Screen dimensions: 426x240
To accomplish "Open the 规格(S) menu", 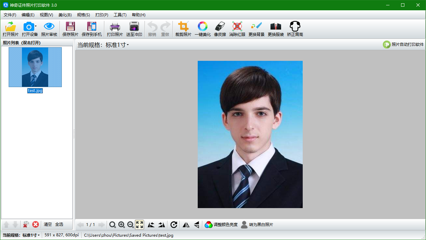I will 83,15.
